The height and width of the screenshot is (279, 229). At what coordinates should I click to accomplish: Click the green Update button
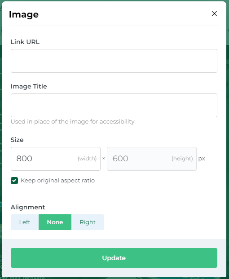[114, 258]
